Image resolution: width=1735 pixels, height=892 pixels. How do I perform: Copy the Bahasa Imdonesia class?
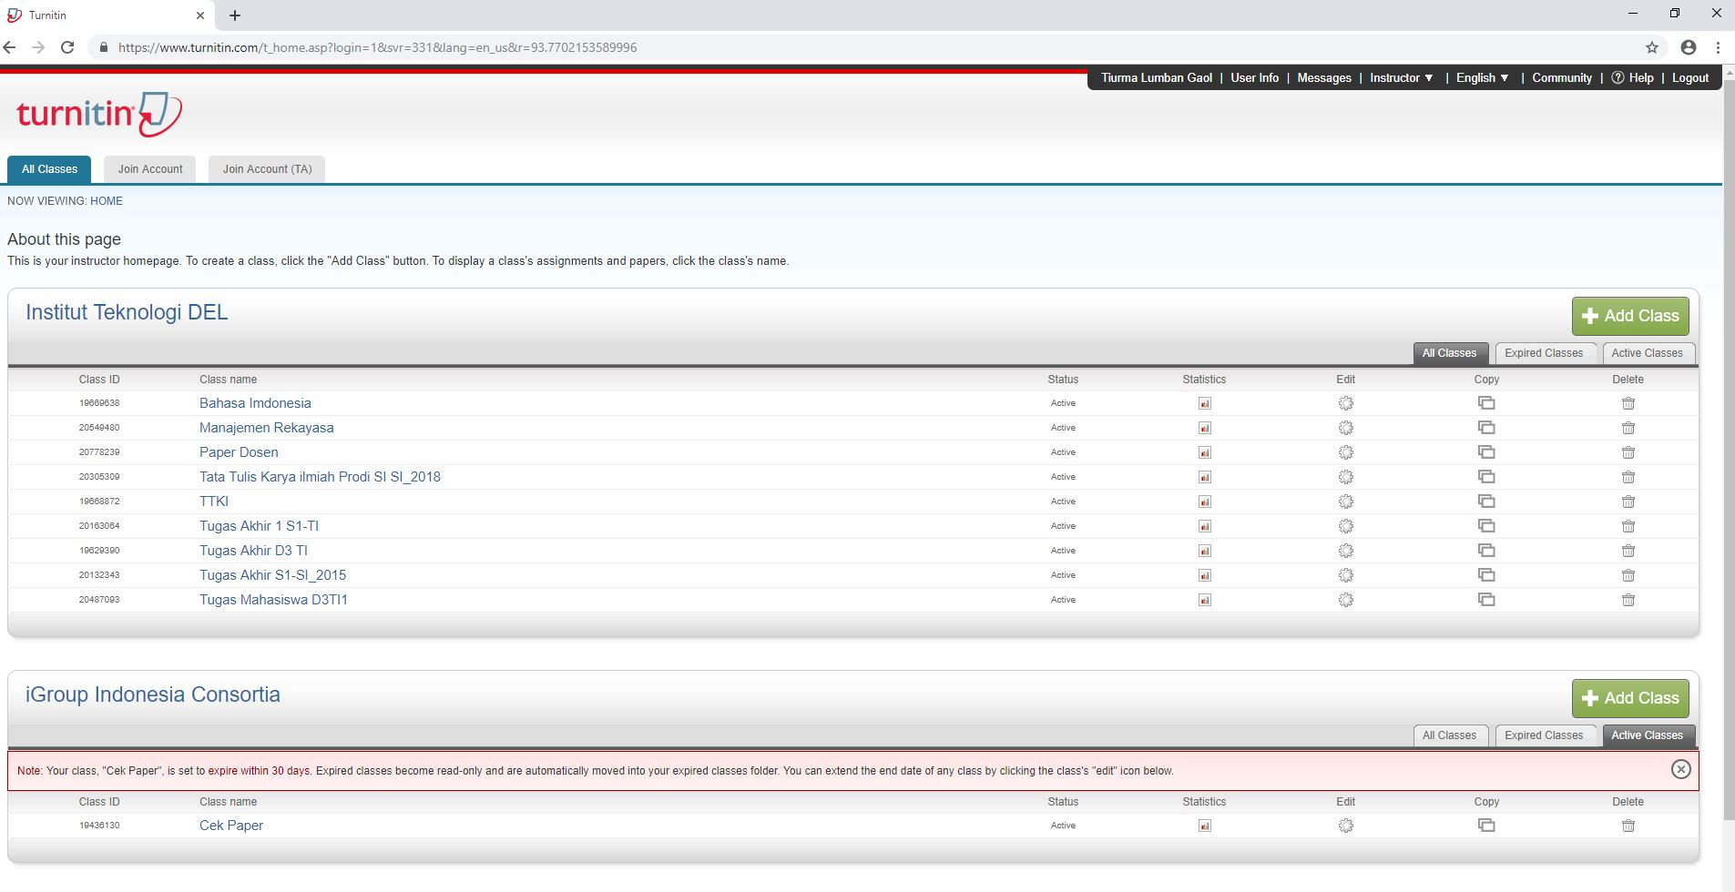1486,403
